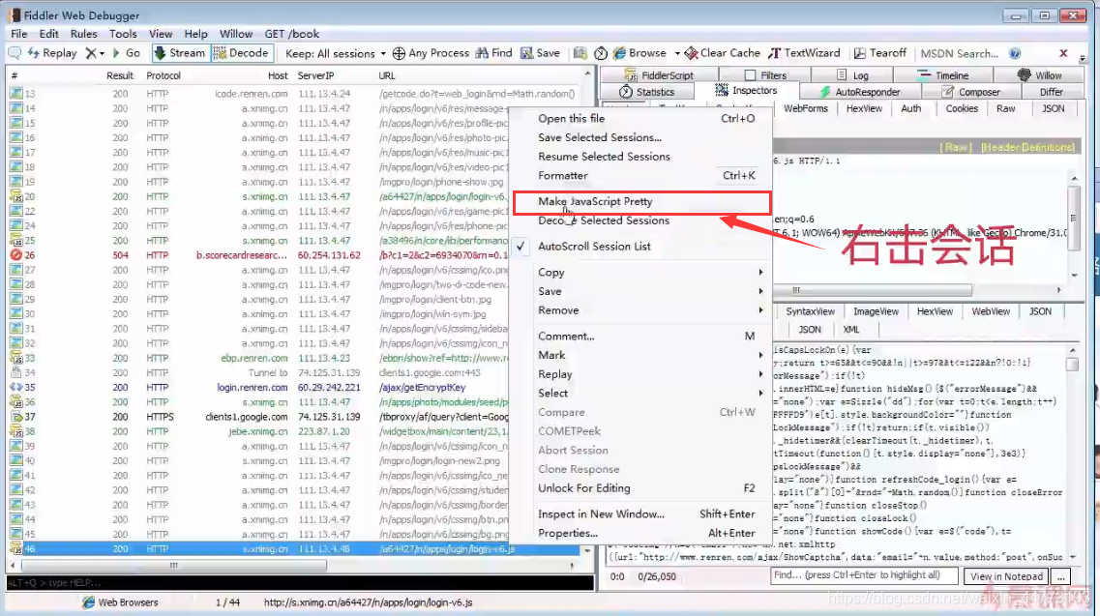Choose Make JavaScript Pretty menu item
Screen dimensions: 1100x616
pyautogui.click(x=641, y=202)
